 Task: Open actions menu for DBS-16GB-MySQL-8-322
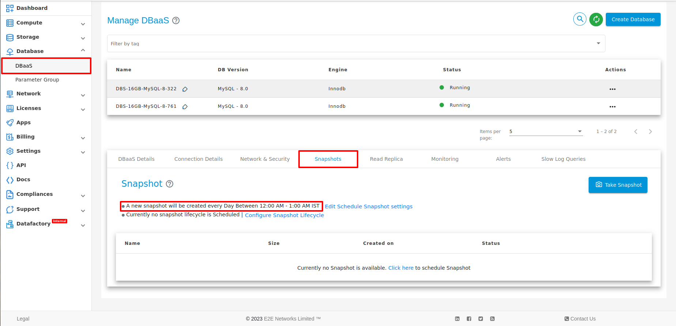612,89
